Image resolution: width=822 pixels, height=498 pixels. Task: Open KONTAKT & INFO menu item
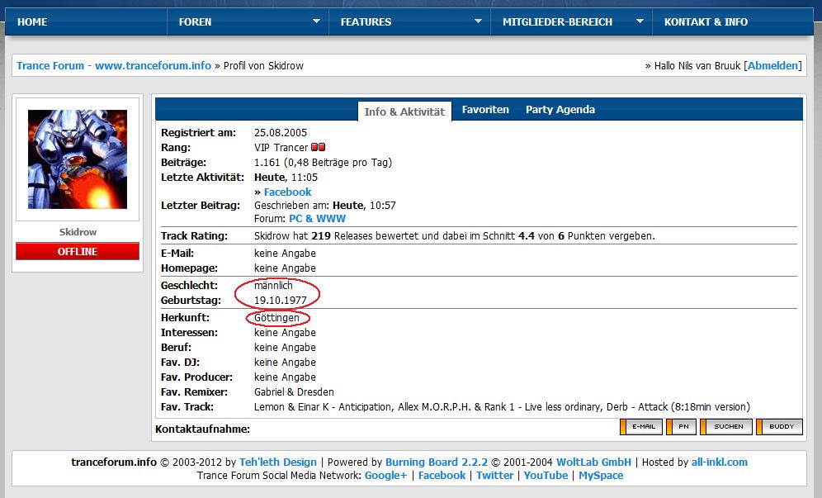point(706,22)
